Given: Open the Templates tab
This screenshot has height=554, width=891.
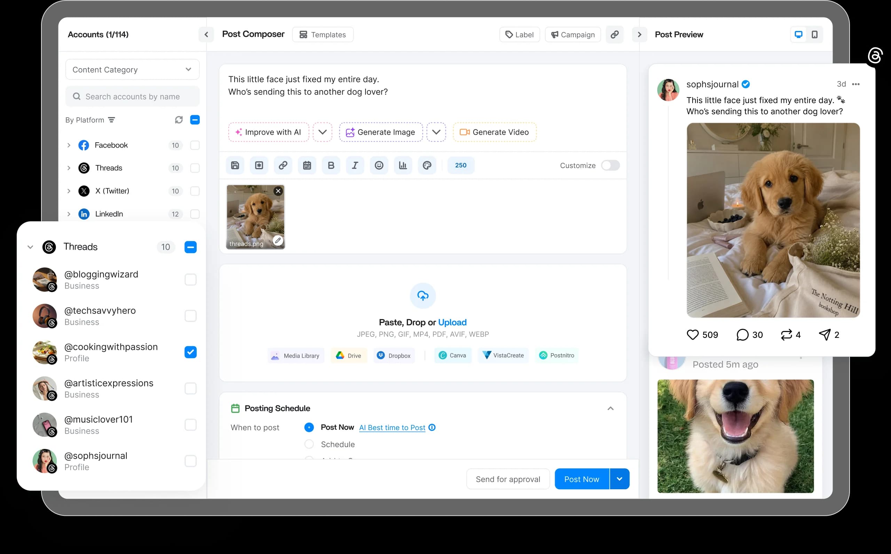Looking at the screenshot, I should [323, 34].
